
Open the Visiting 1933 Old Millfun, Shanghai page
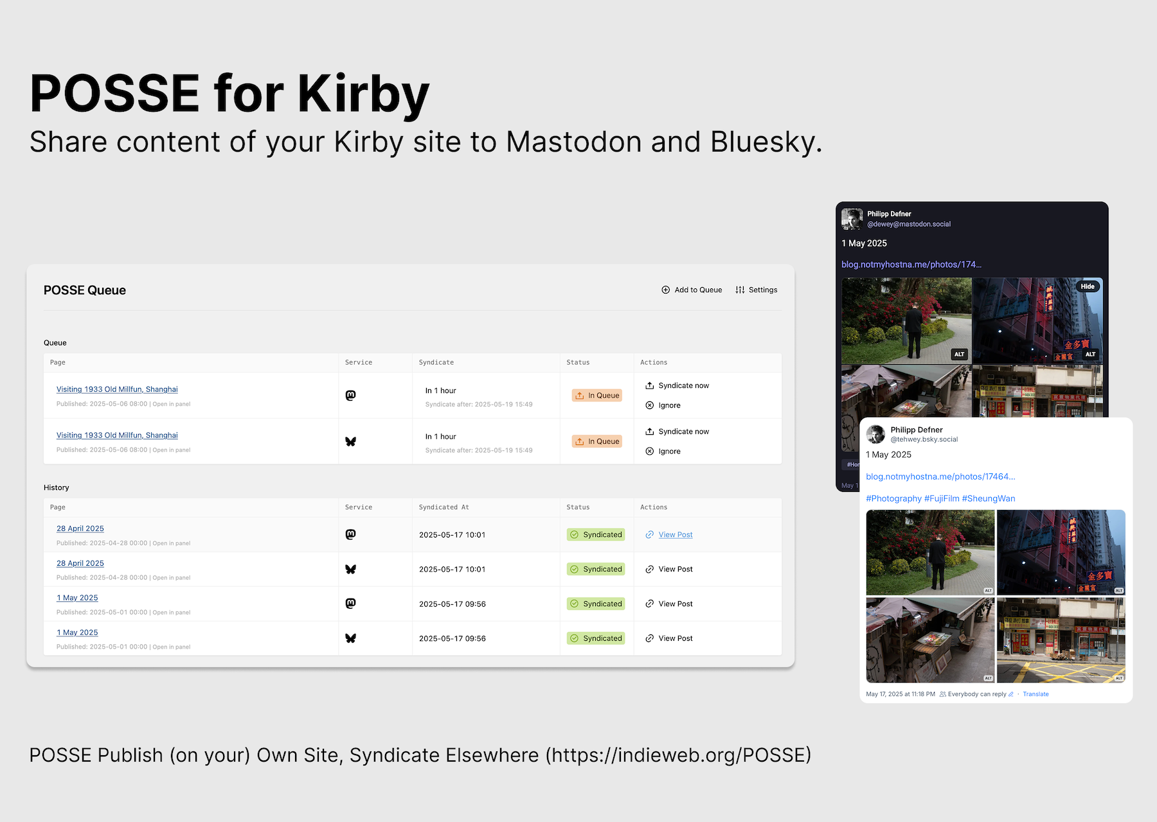(116, 389)
